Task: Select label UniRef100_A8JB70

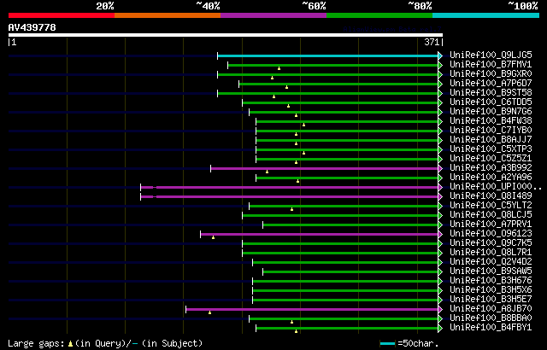Action: coord(491,309)
